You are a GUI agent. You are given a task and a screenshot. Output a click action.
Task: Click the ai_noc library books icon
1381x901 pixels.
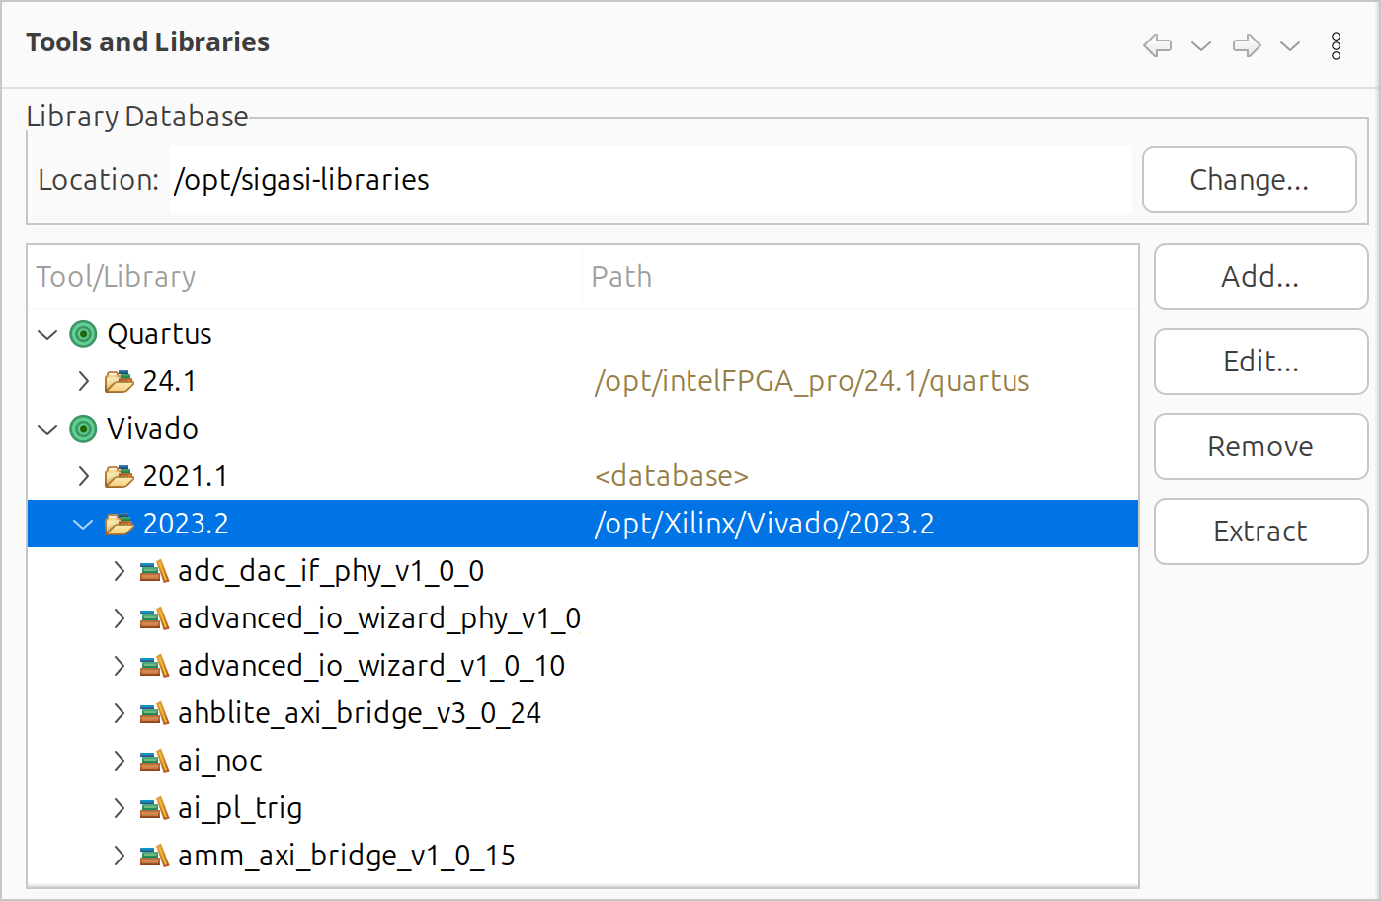(154, 761)
